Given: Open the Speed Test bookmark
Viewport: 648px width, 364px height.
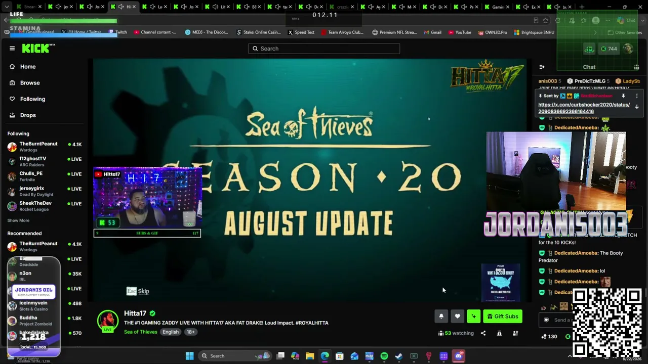Looking at the screenshot, I should (301, 32).
